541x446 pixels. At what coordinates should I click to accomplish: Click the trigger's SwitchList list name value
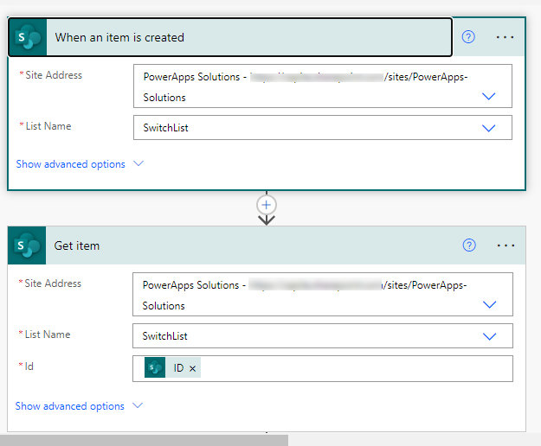166,128
